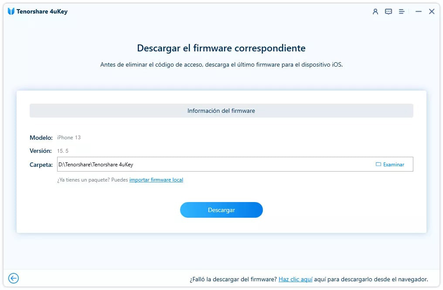Open the importar firmware local link

tap(156, 179)
